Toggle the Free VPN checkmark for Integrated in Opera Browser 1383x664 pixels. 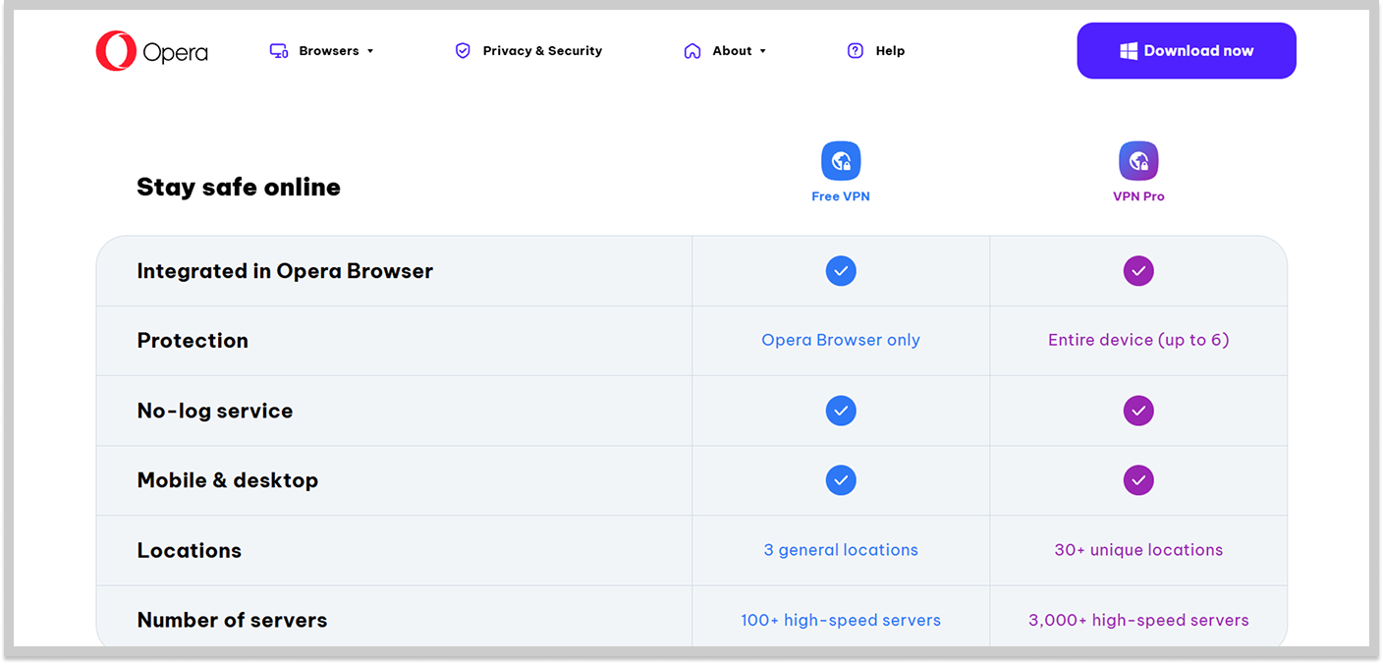point(841,270)
